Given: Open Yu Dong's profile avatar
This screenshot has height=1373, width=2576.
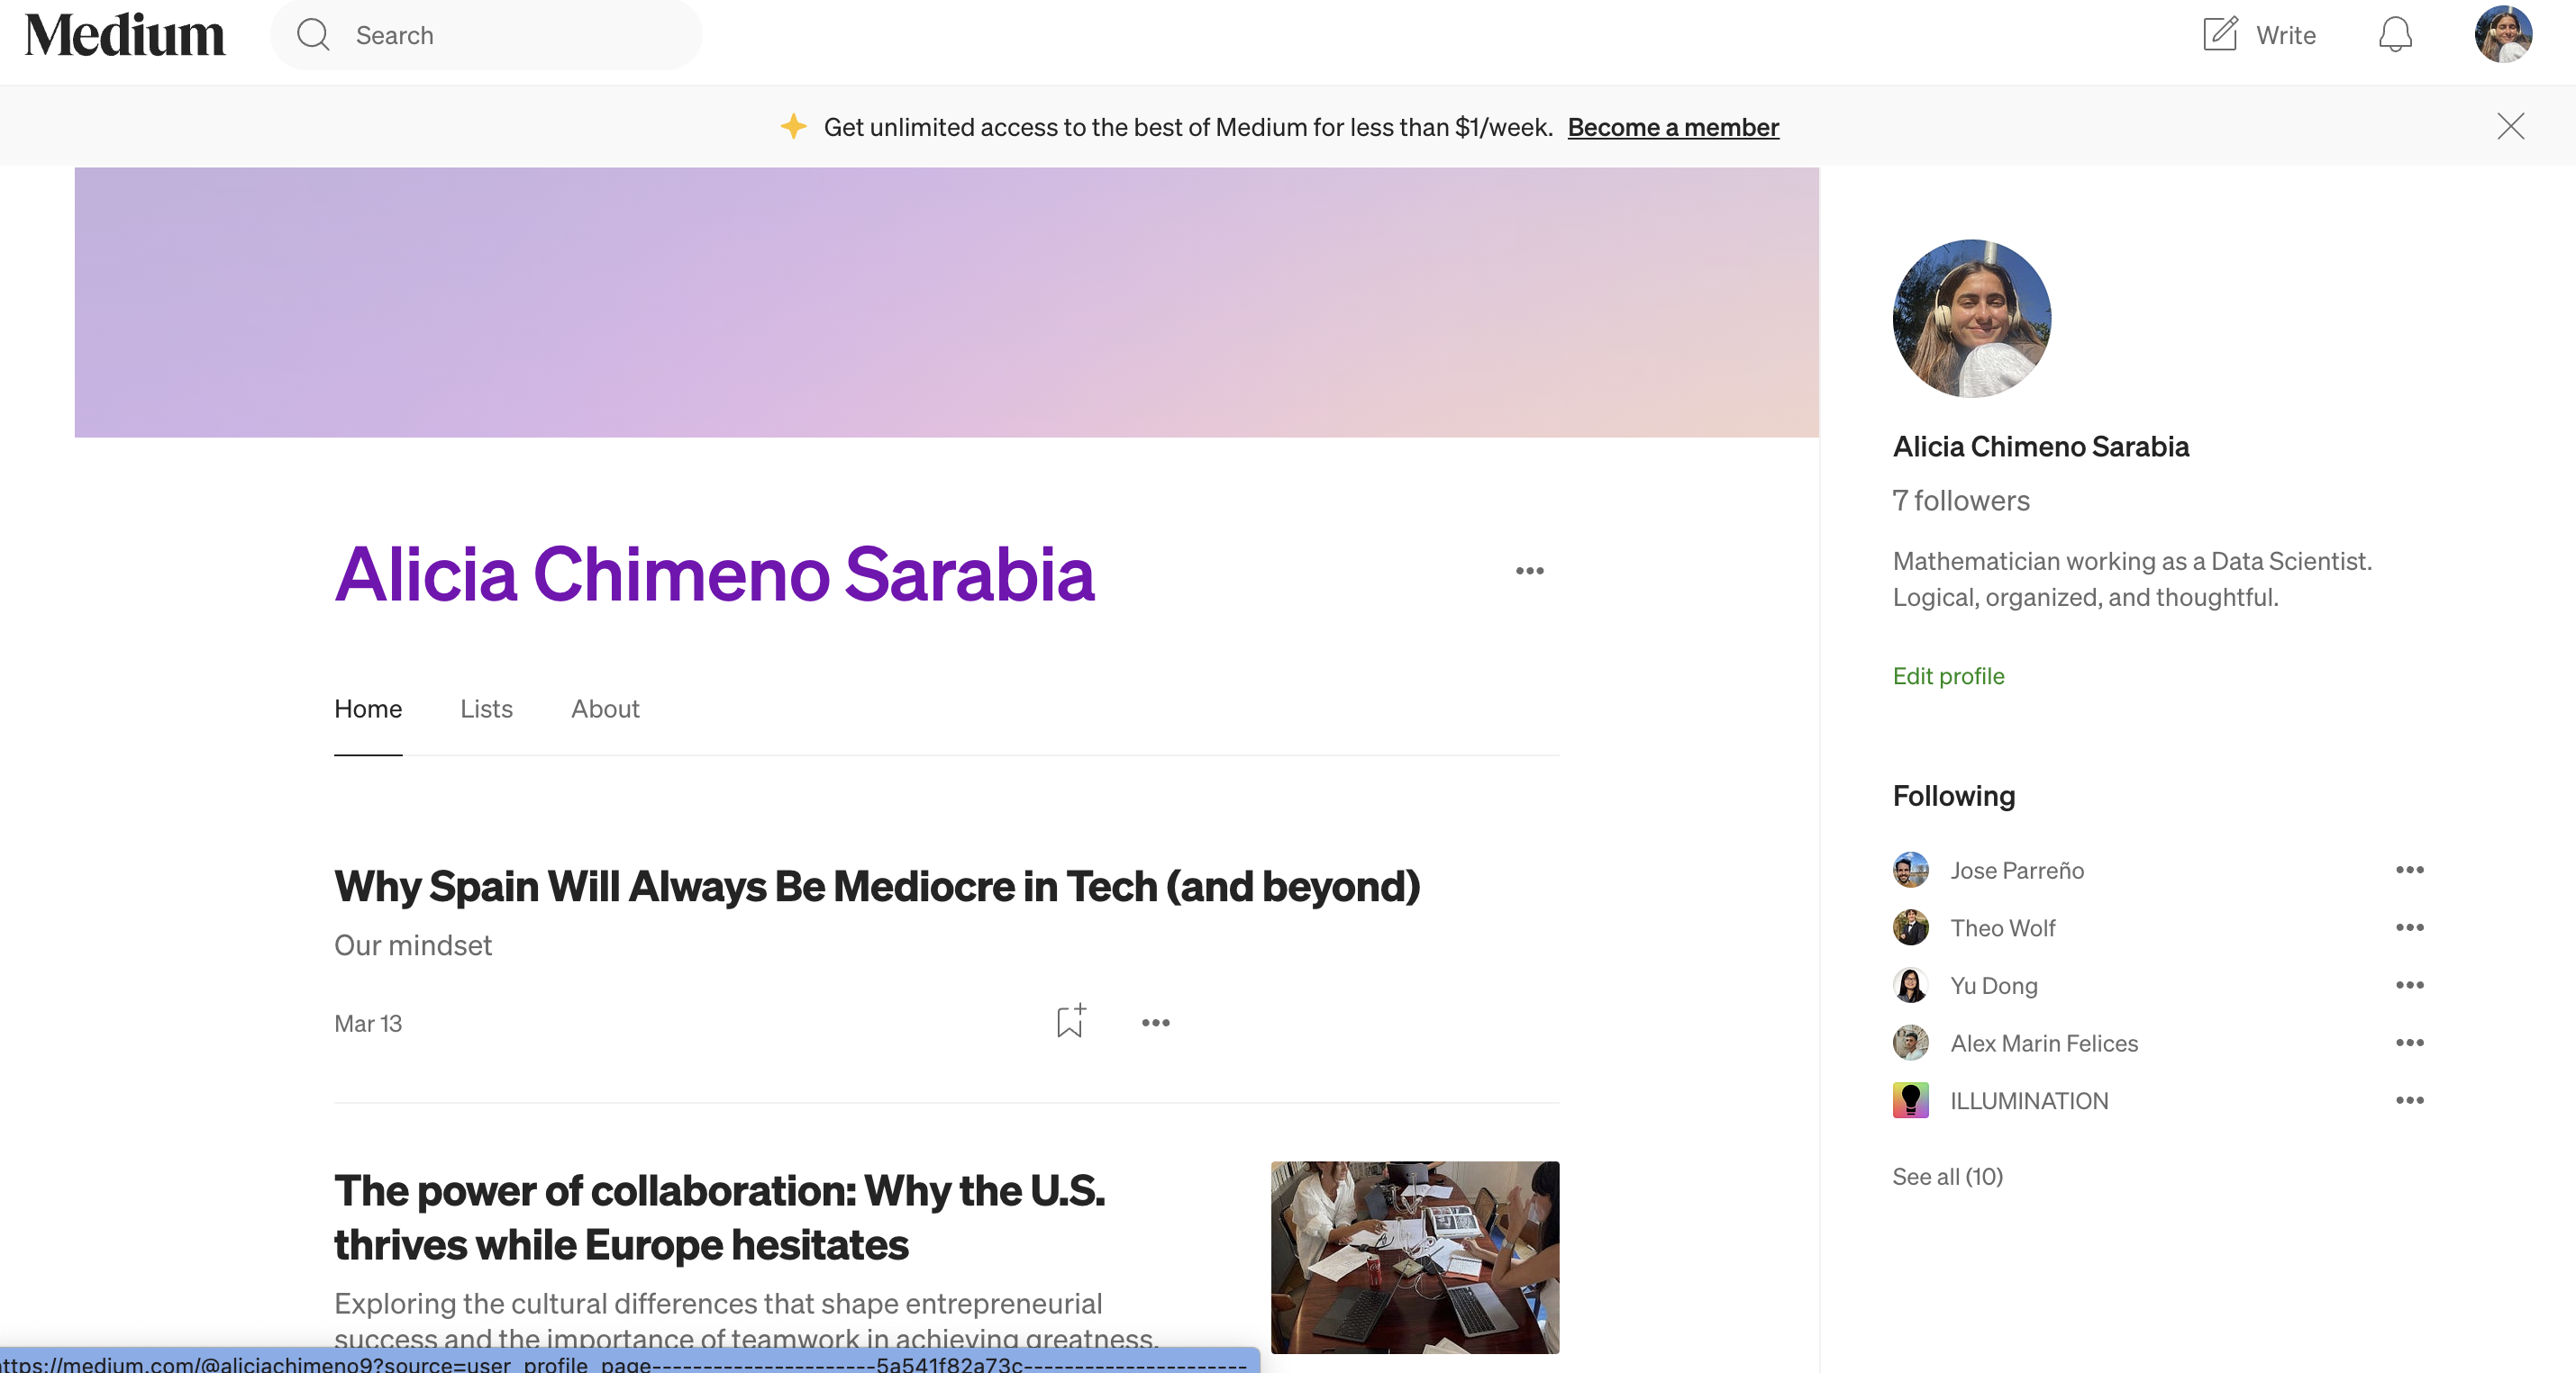Looking at the screenshot, I should (1910, 985).
